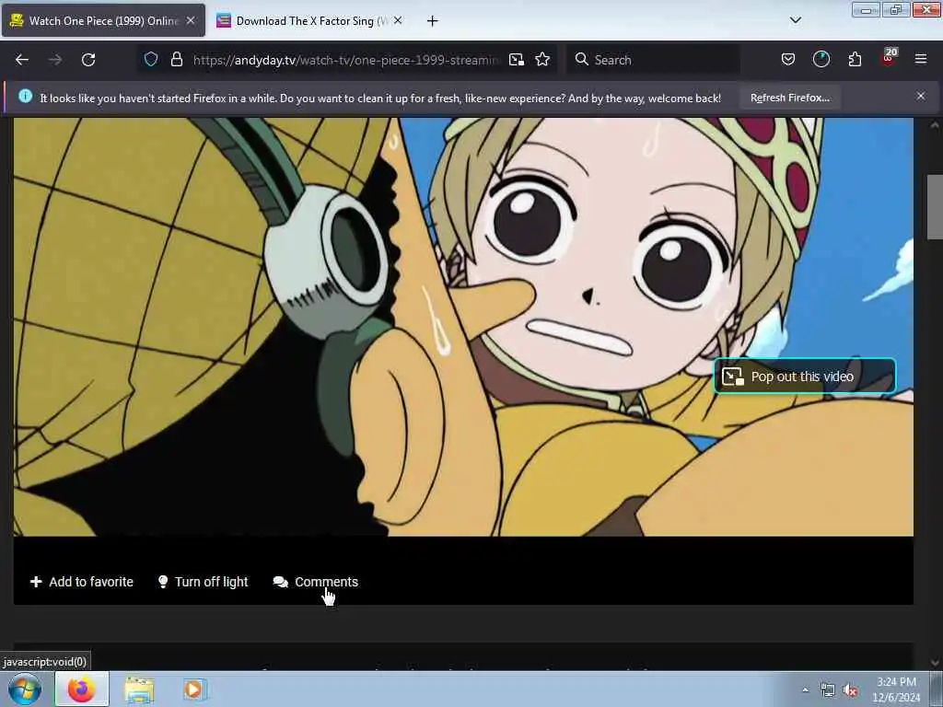The height and width of the screenshot is (707, 943).
Task: Reload the current page
Action: coord(88,60)
